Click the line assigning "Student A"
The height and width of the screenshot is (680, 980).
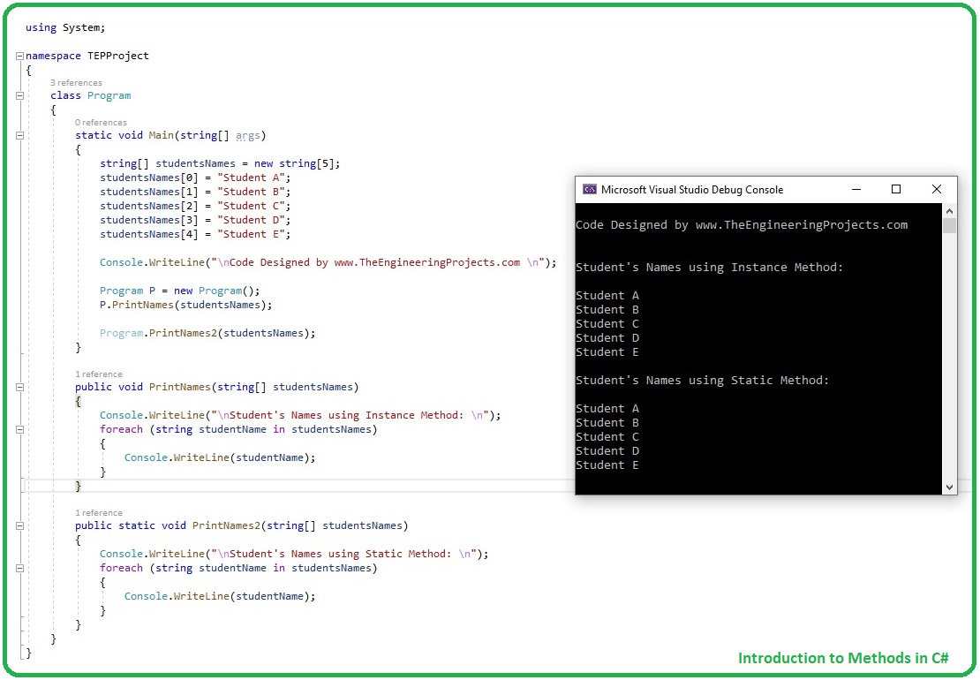(195, 178)
